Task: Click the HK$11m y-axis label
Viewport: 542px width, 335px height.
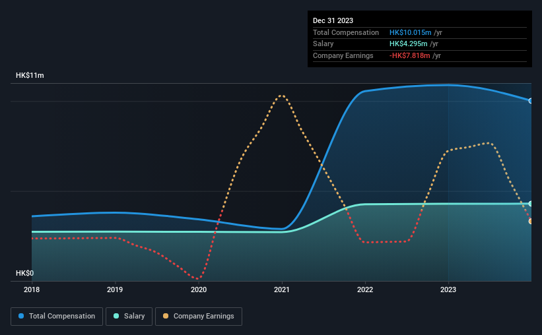Action: [30, 75]
